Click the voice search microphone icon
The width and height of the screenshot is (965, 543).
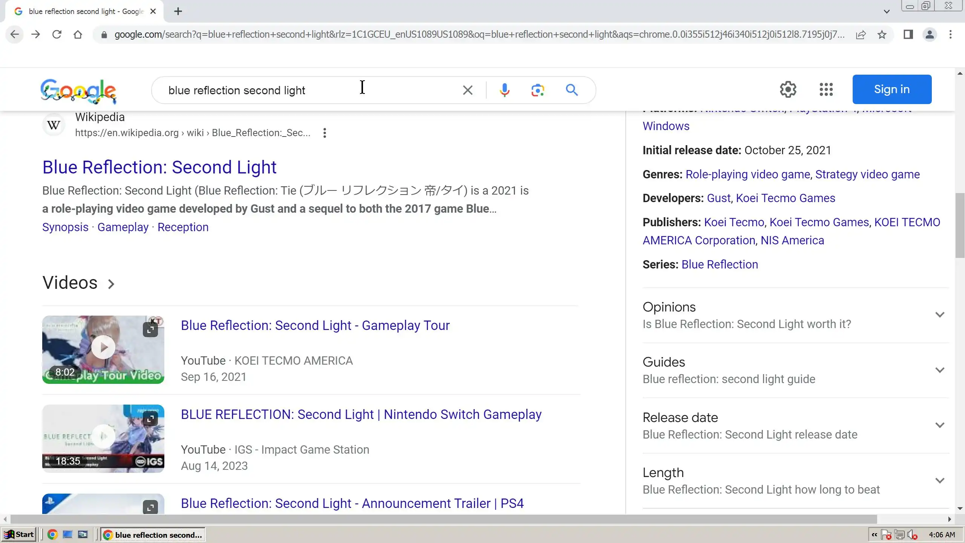click(504, 90)
